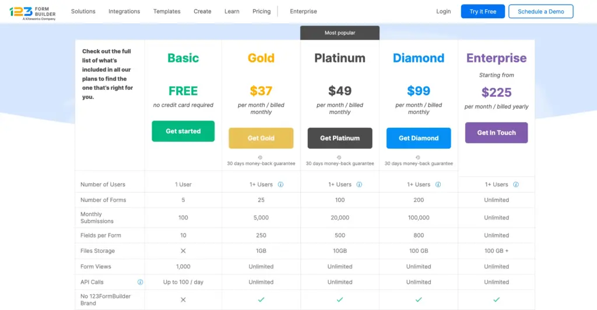Click the Login link

click(x=443, y=12)
